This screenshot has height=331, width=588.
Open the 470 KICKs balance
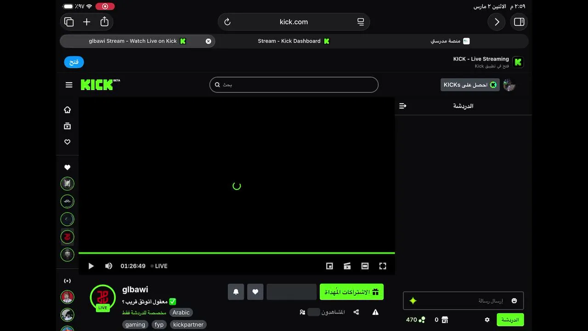[416, 320]
